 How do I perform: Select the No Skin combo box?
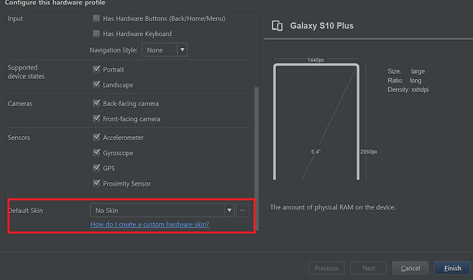(x=162, y=210)
